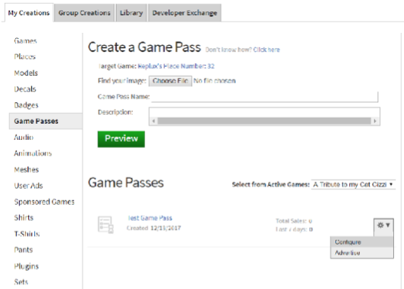The height and width of the screenshot is (289, 404).
Task: Open the Test Game Pass link
Action: 150,218
